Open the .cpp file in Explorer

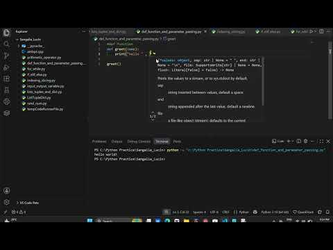click(x=33, y=51)
